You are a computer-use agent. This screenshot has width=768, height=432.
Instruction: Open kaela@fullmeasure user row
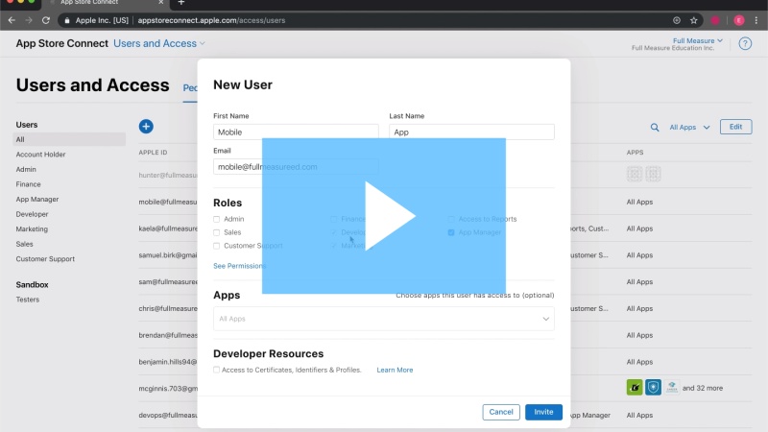pyautogui.click(x=168, y=228)
